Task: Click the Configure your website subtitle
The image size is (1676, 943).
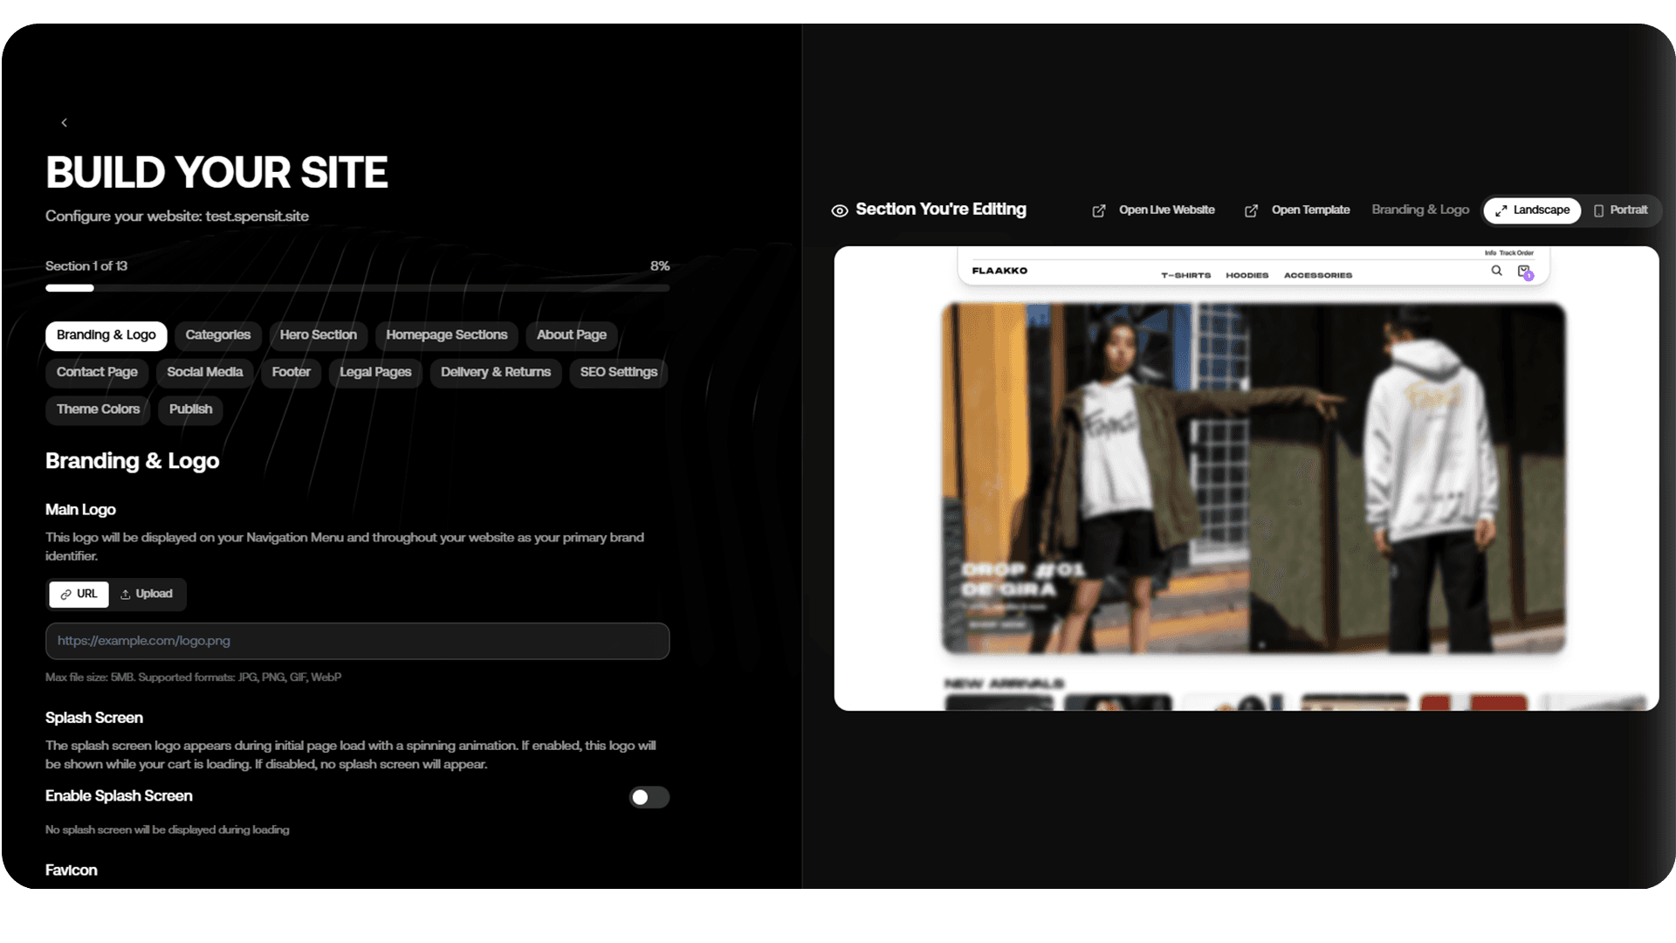Action: tap(177, 217)
